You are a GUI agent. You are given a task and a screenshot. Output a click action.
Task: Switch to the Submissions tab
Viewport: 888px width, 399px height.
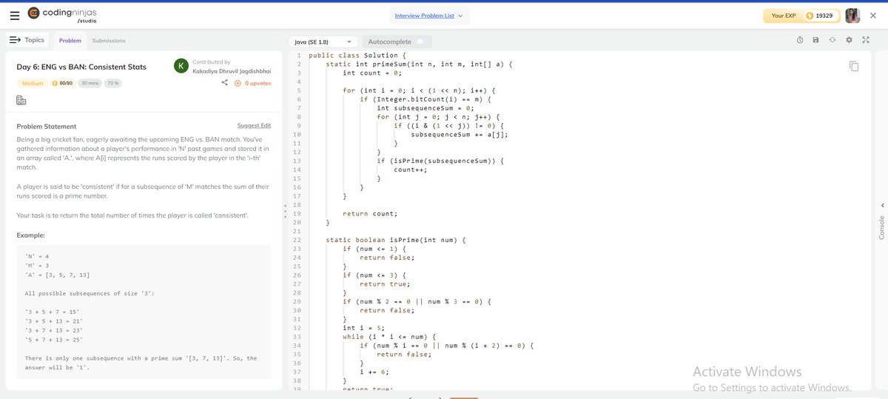pos(109,41)
